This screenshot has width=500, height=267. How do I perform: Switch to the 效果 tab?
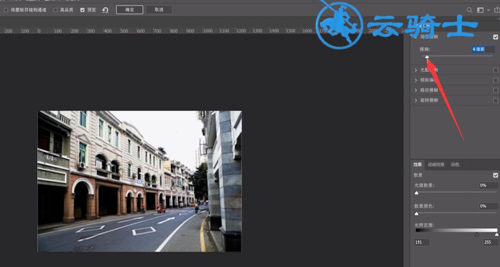pos(417,165)
